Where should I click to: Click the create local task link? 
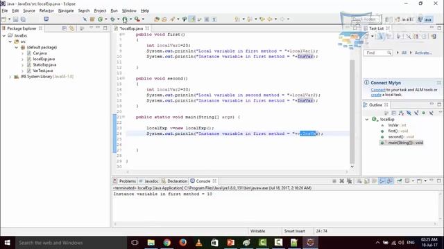click(376, 95)
